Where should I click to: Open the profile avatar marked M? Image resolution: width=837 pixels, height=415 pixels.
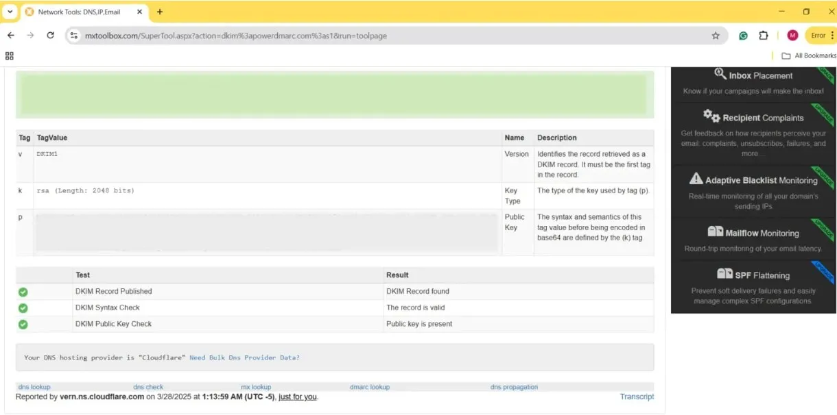point(792,35)
